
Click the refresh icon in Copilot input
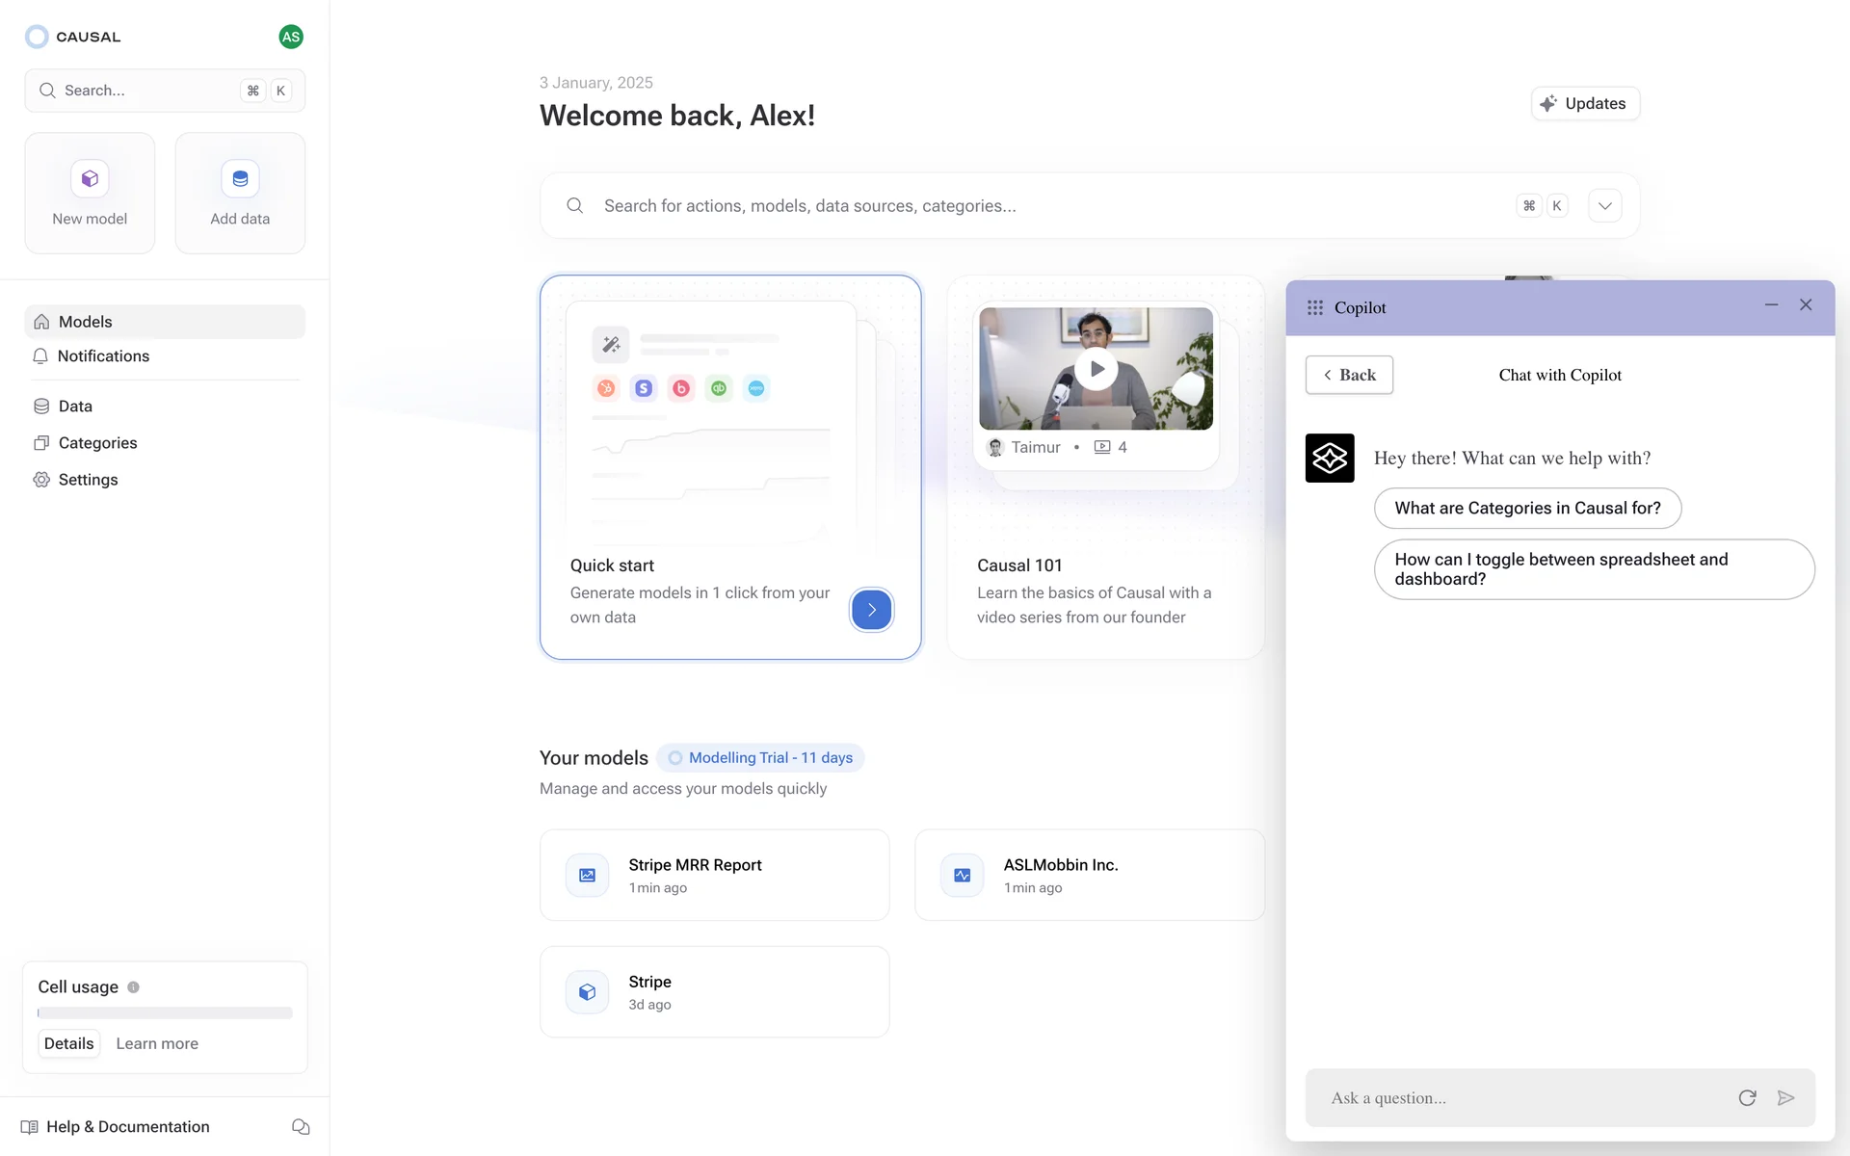click(1747, 1098)
